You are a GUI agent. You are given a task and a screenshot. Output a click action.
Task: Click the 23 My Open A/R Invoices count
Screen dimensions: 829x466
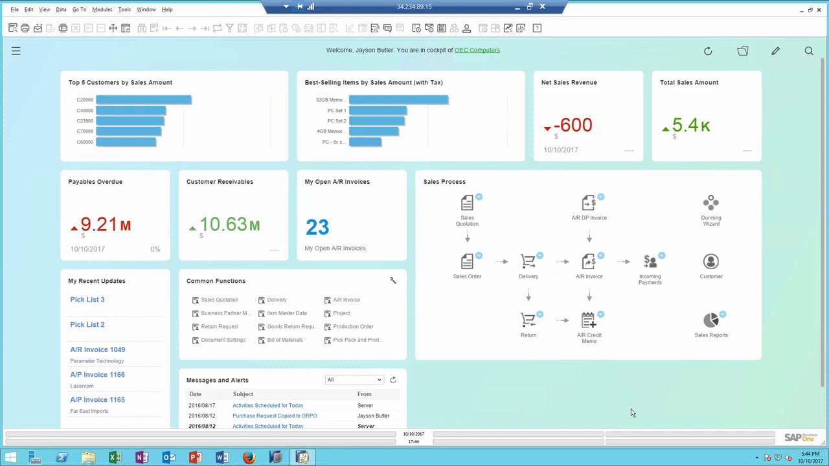(317, 227)
